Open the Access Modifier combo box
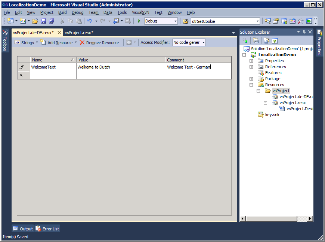This screenshot has height=242, width=325. click(189, 42)
